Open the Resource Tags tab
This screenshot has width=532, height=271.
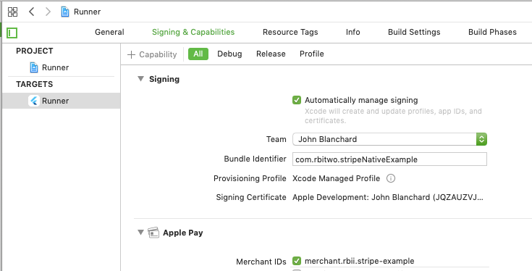[x=290, y=33]
